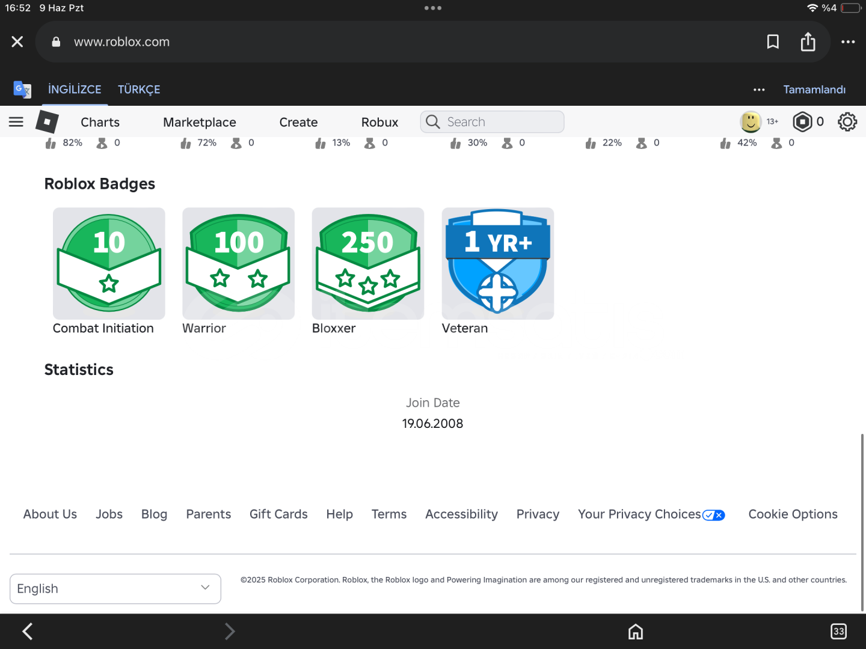Open Charts in the navbar

coord(100,122)
